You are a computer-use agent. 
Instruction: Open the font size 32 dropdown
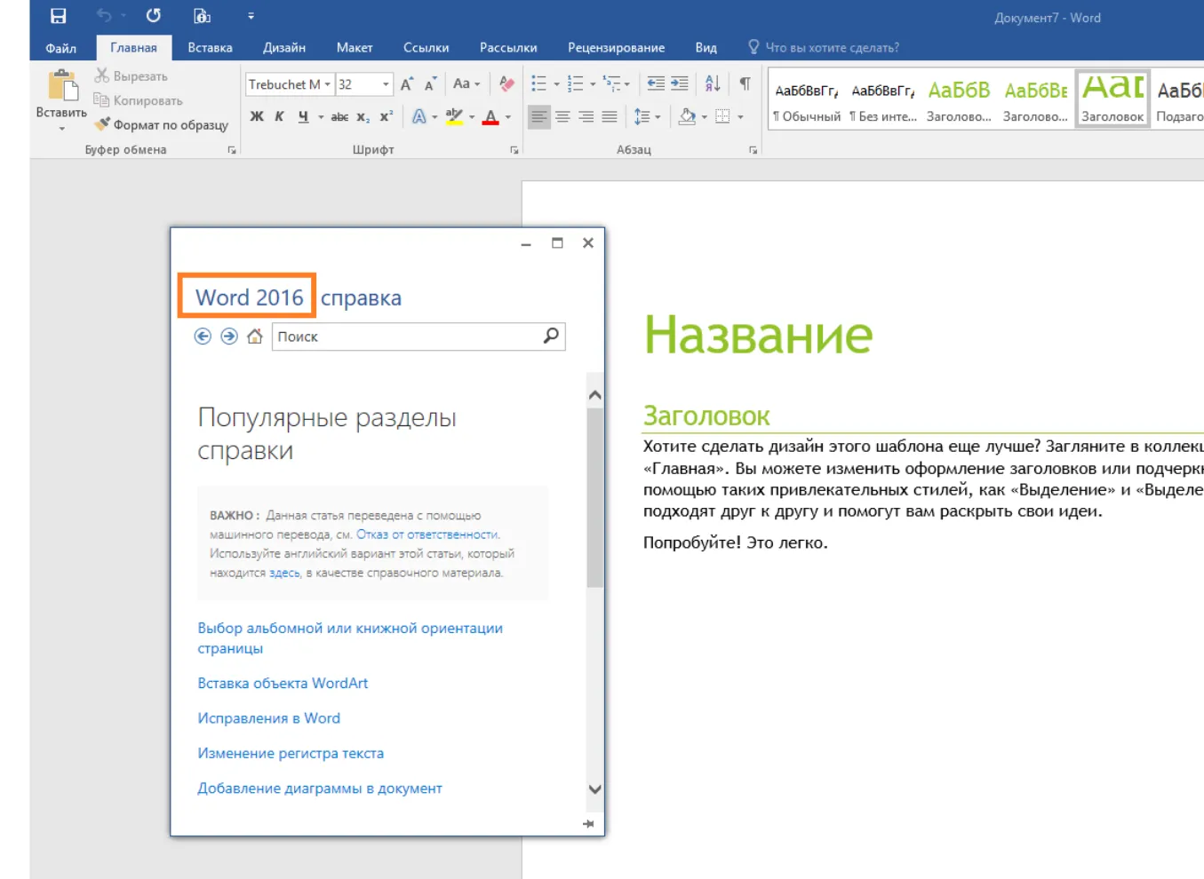386,84
